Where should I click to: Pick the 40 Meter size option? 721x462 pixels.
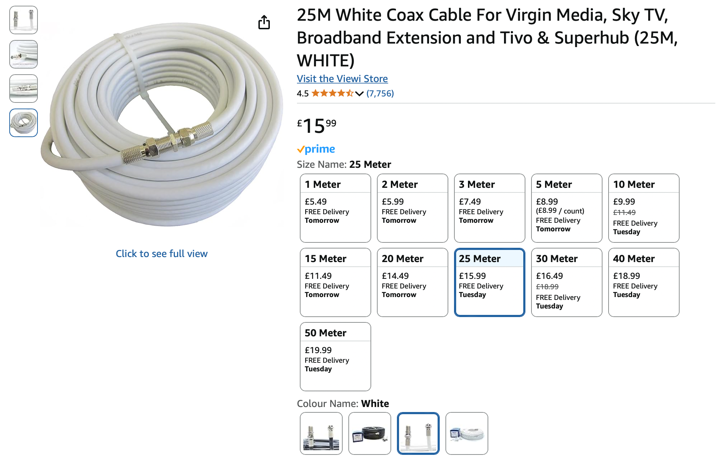[x=644, y=282]
